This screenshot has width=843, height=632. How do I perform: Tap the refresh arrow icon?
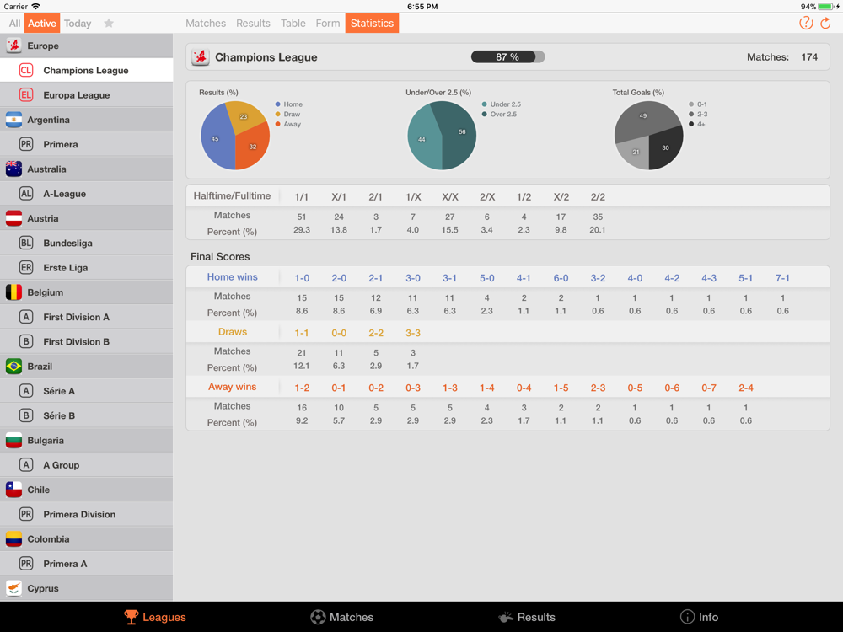(826, 23)
